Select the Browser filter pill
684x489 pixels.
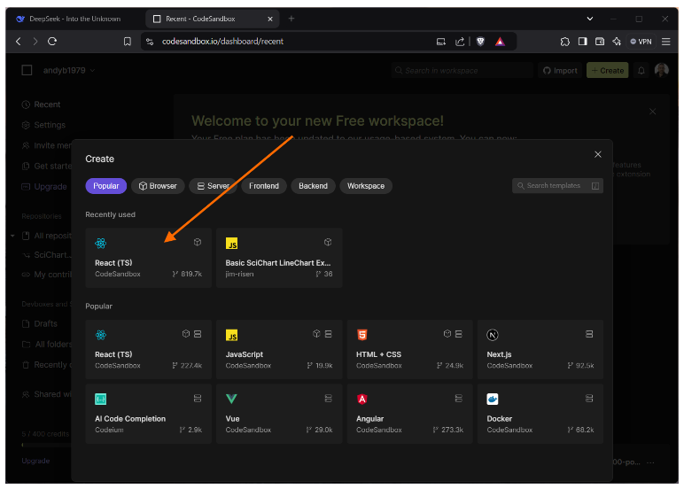click(158, 186)
